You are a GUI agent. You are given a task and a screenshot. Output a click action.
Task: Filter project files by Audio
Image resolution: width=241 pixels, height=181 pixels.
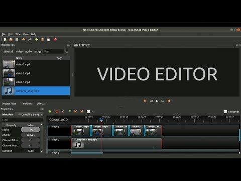click(x=28, y=52)
